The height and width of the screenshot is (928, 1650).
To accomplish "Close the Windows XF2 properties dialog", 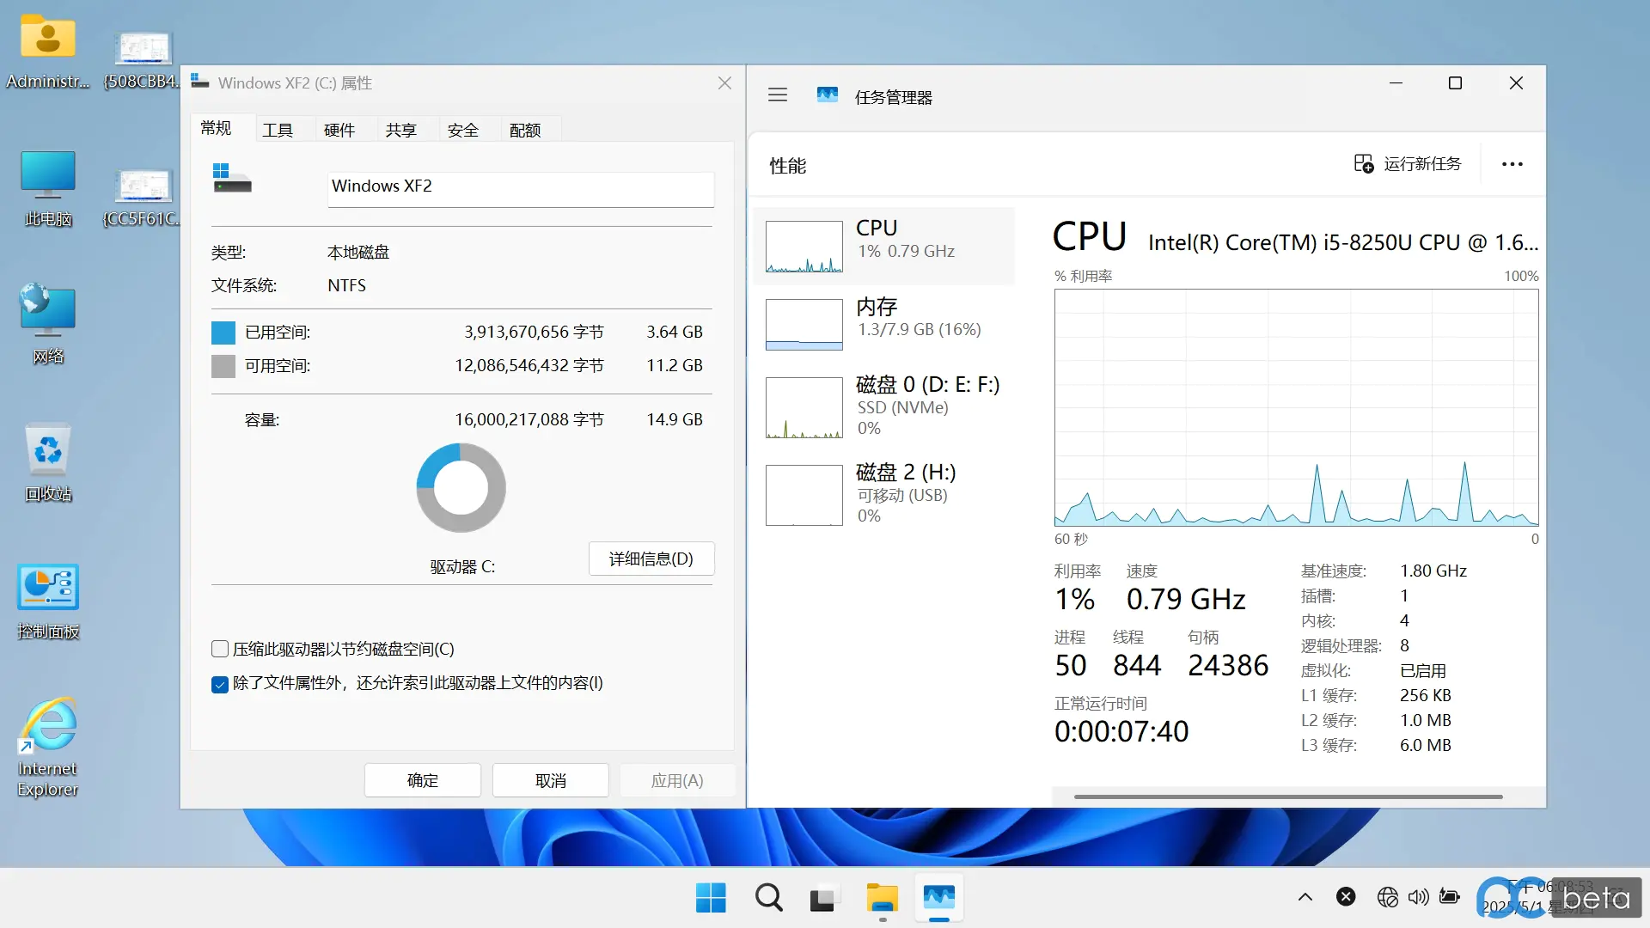I will 724,82.
